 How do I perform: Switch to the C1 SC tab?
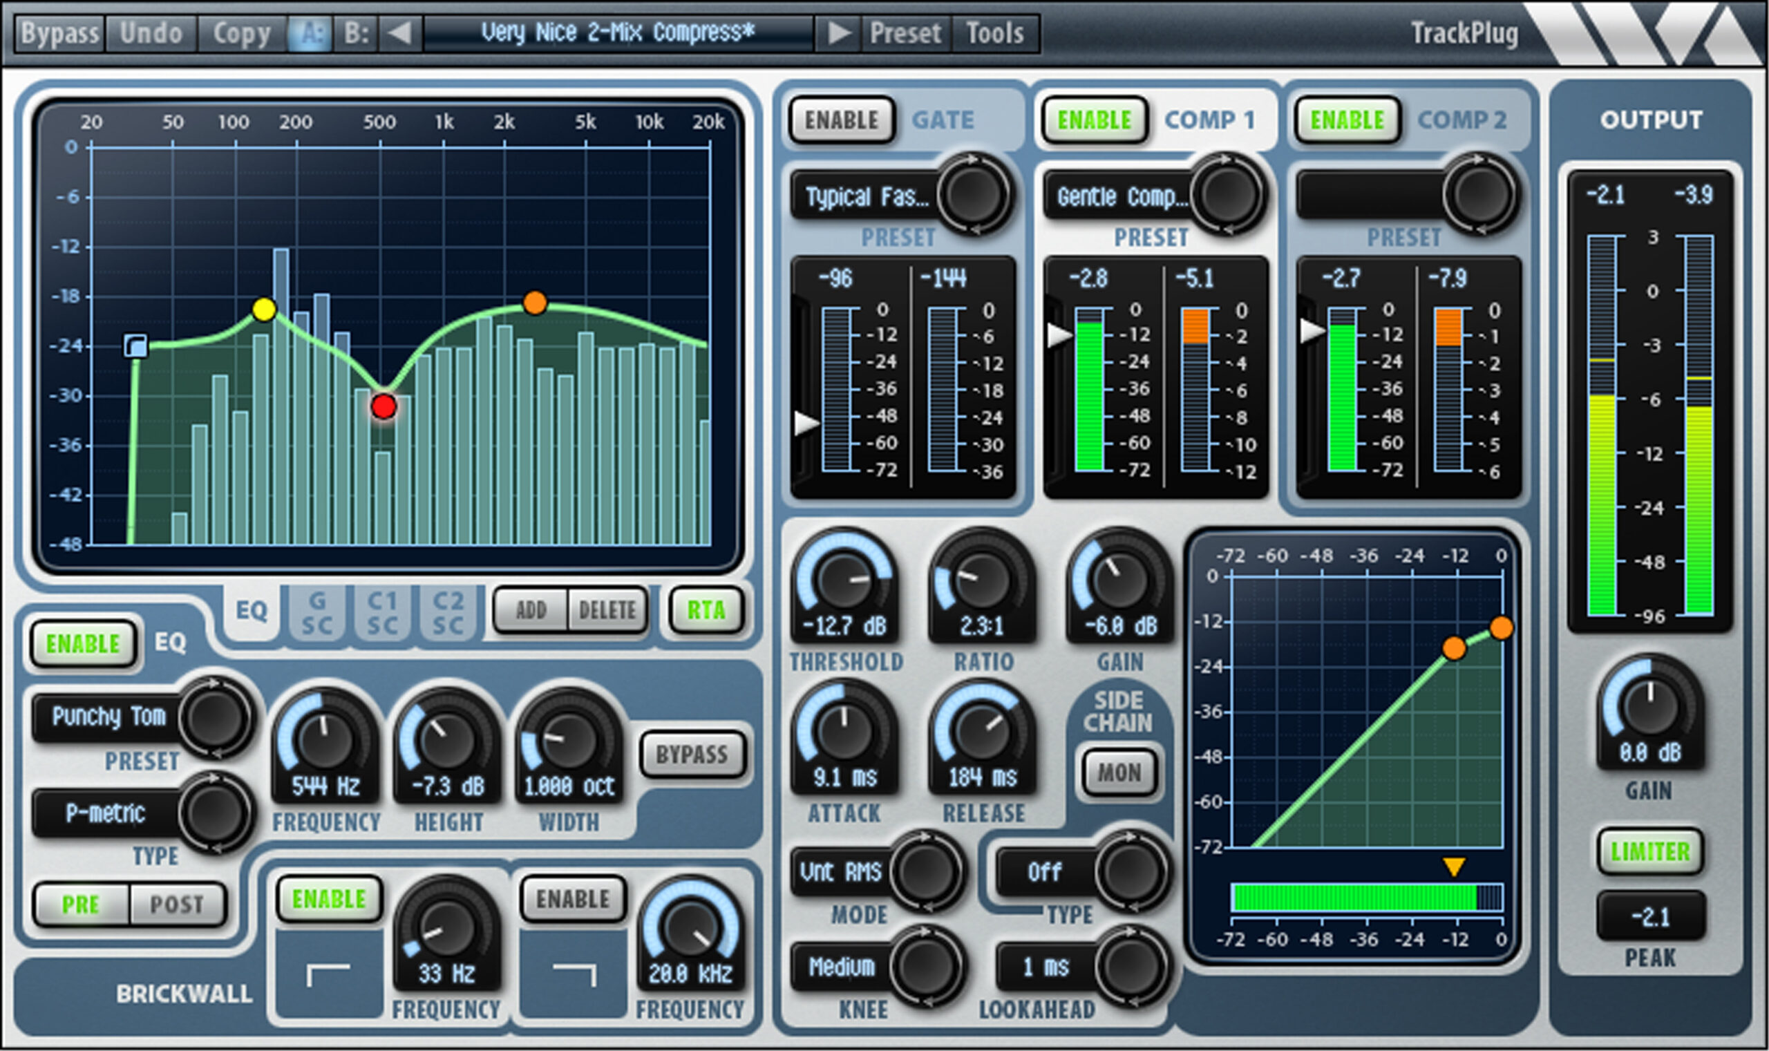click(382, 613)
